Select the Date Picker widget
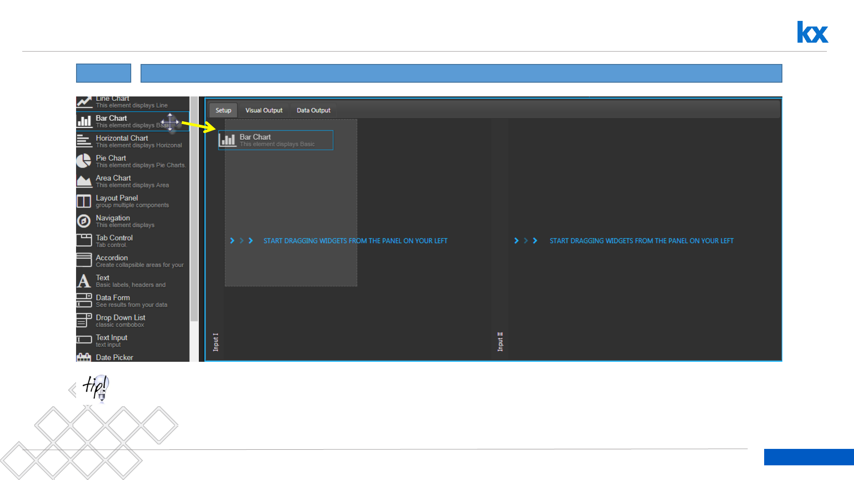Screen dimensions: 854x480 (114, 357)
